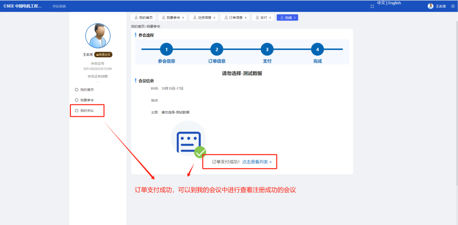Switch to the 订单信息 tab
This screenshot has height=225, width=458.
click(233, 18)
